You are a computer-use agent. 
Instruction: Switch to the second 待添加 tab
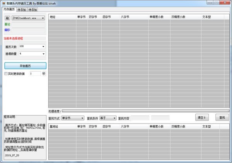(32, 10)
